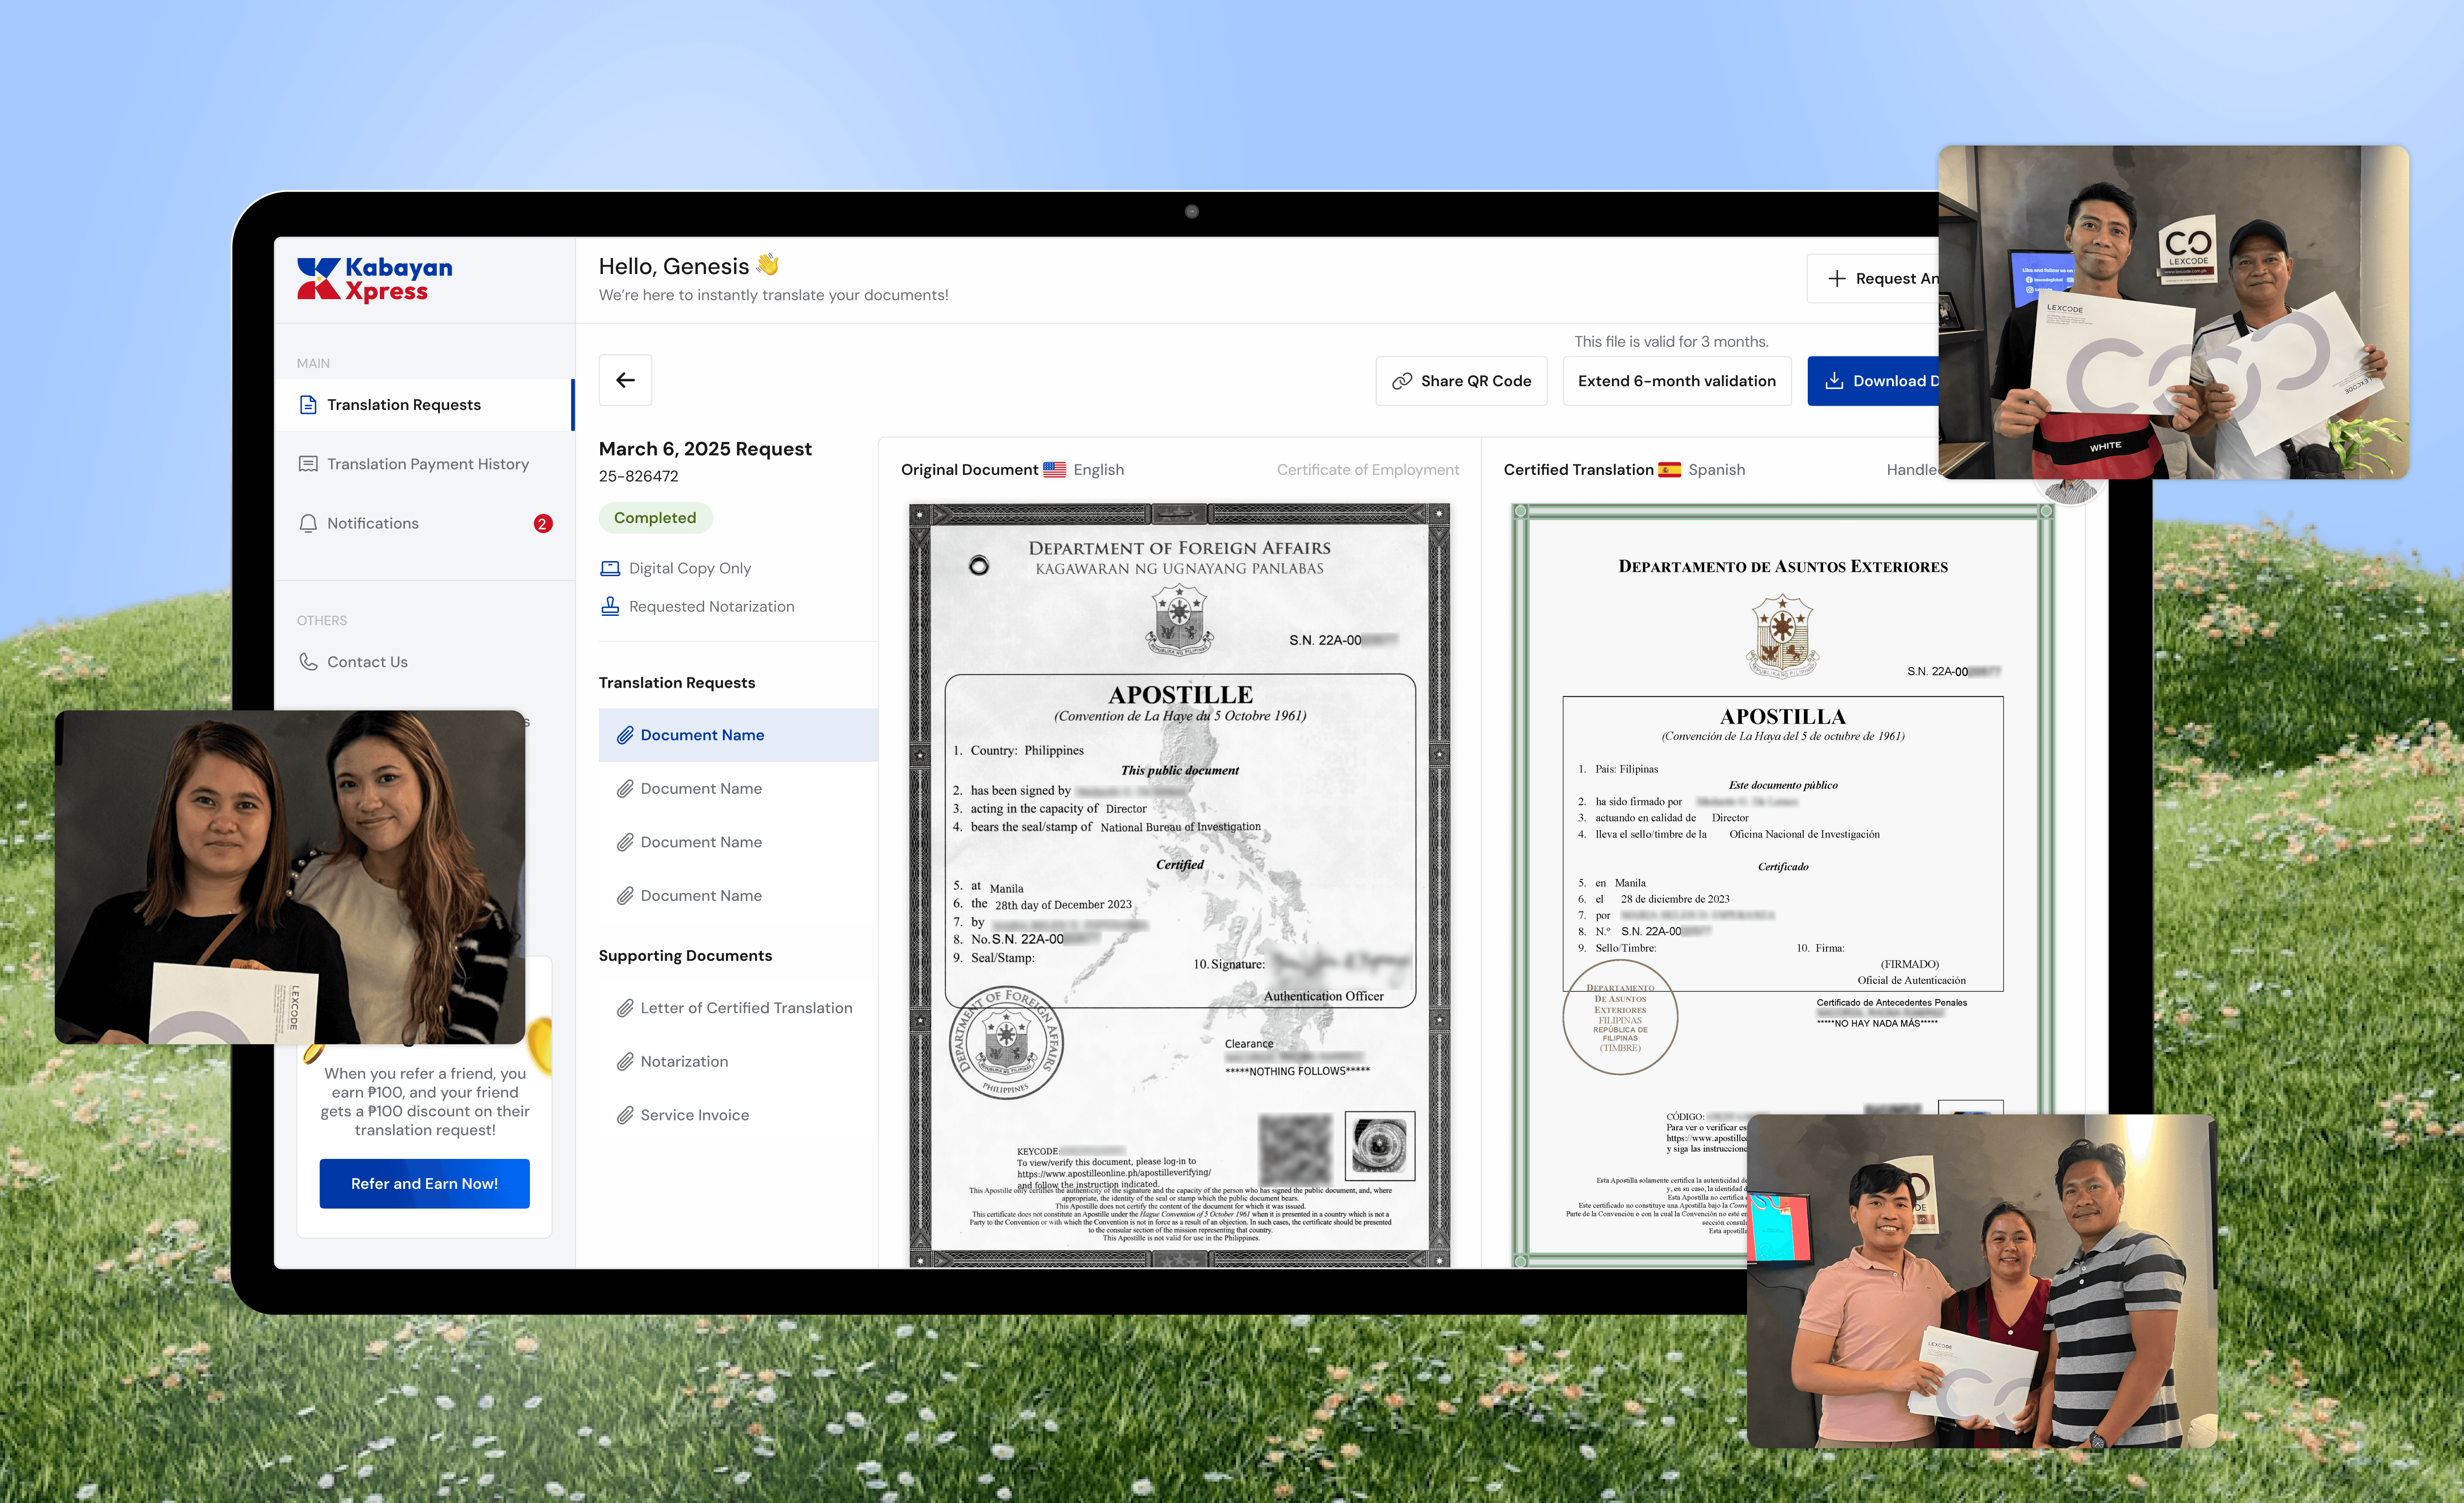
Task: Click the Contact Us phone icon
Action: point(308,662)
